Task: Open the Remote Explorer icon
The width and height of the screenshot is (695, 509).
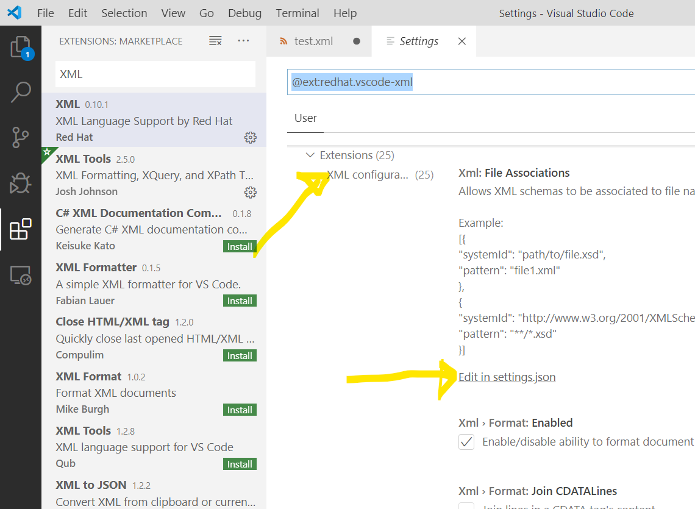Action: pyautogui.click(x=20, y=276)
